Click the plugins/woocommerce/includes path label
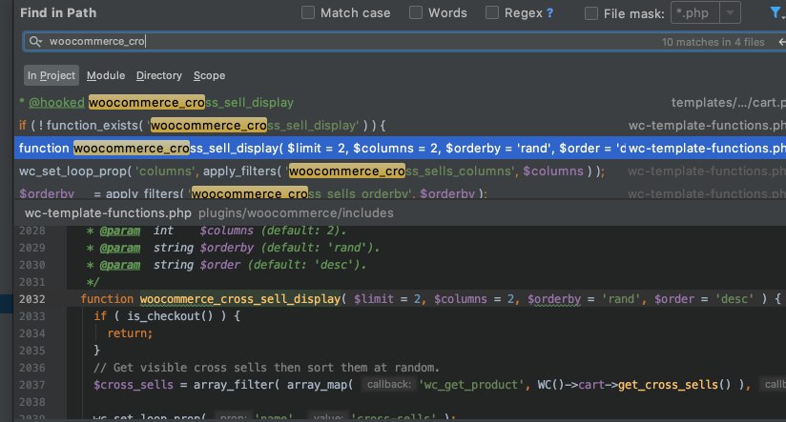 click(296, 213)
